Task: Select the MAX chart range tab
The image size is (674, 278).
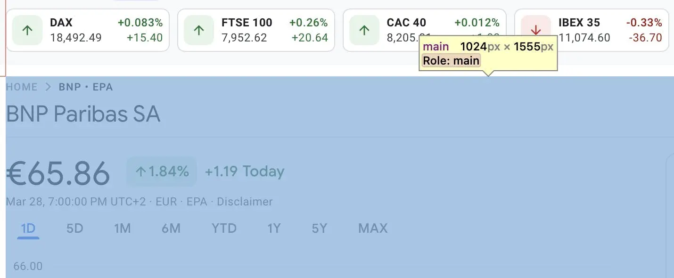Action: click(373, 229)
